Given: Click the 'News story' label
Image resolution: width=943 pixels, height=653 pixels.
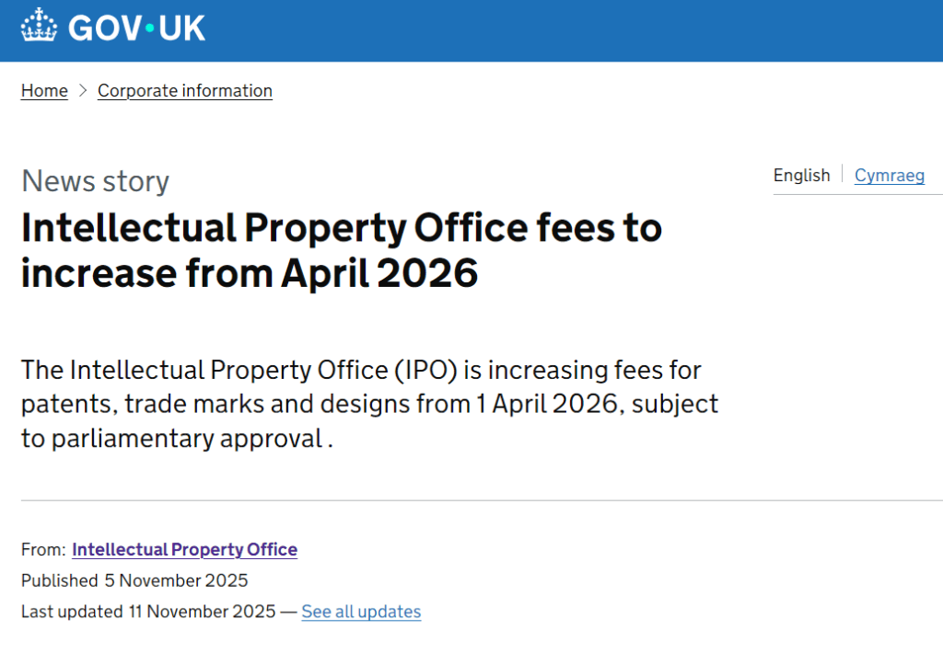Looking at the screenshot, I should [x=95, y=181].
